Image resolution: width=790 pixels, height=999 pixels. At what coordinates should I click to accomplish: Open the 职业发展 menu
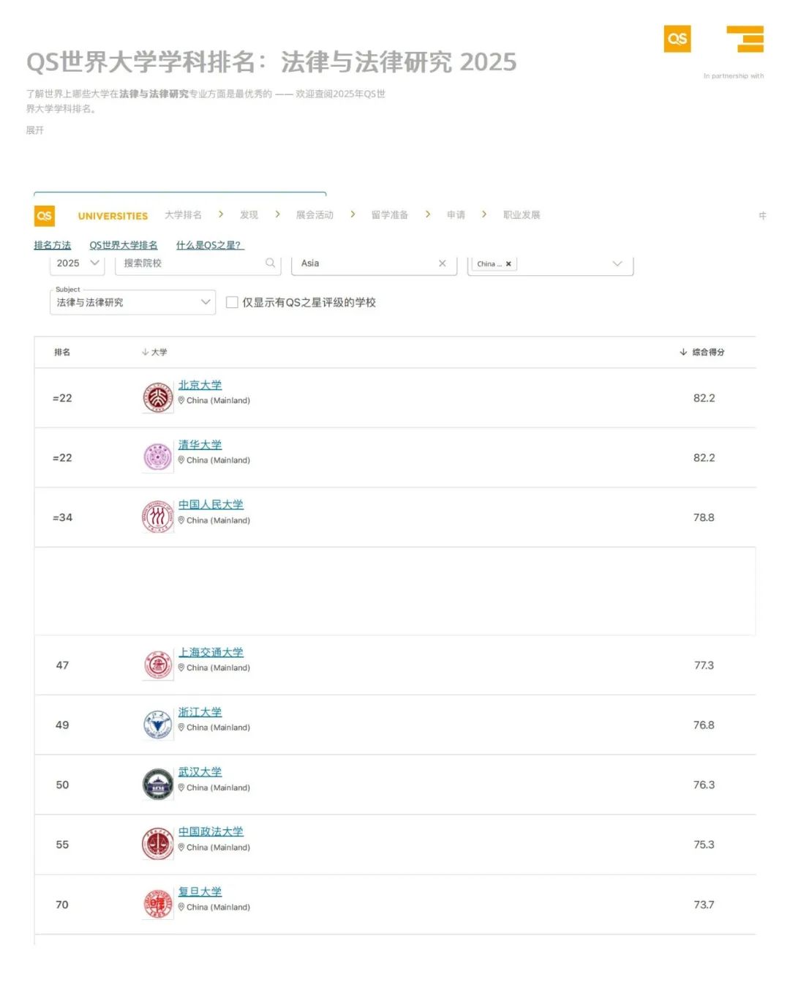(522, 215)
